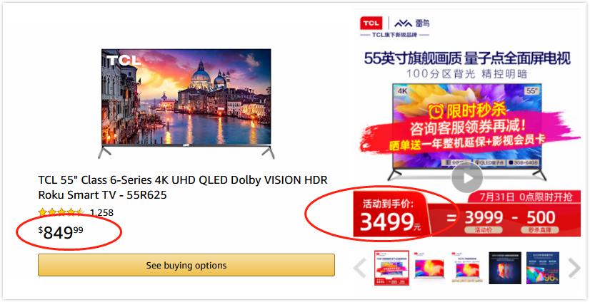
Task: Select the second product thumbnail
Action: pyautogui.click(x=429, y=268)
